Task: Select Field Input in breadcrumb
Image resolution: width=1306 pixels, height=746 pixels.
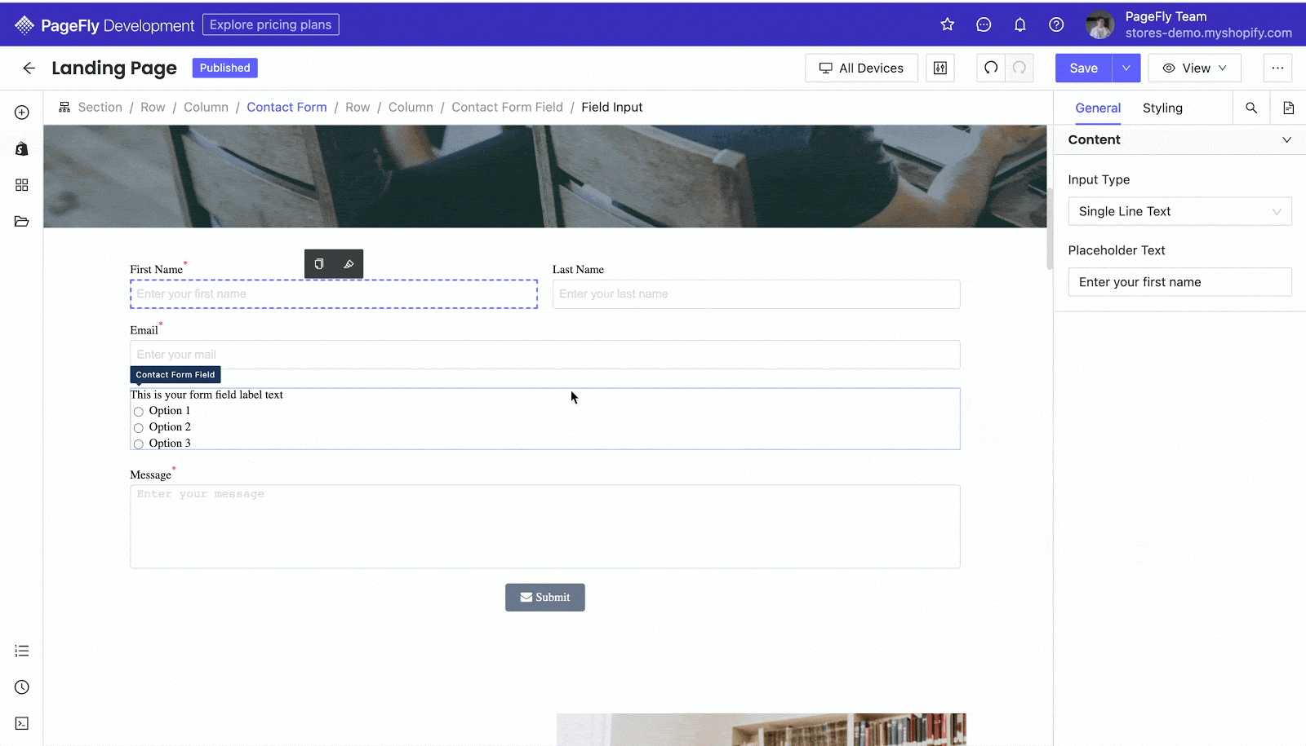Action: [x=611, y=107]
